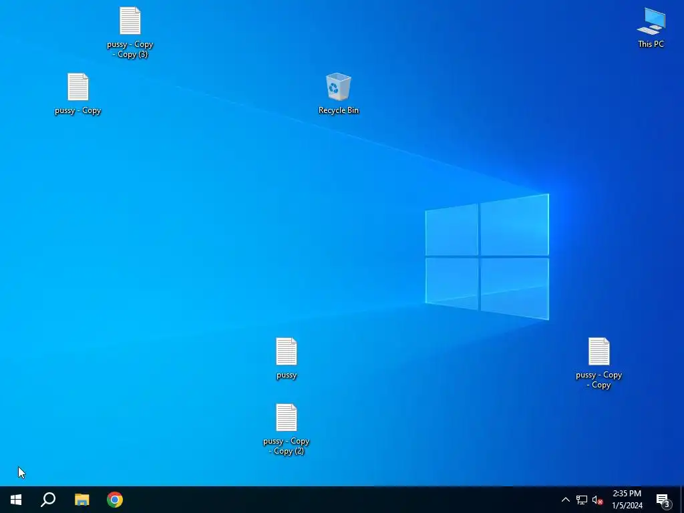Launch Google Chrome from the taskbar
This screenshot has width=684, height=513.
115,500
